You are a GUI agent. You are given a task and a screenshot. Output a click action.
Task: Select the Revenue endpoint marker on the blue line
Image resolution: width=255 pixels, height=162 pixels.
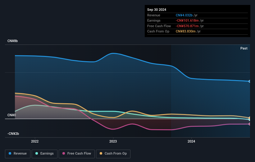[250, 81]
